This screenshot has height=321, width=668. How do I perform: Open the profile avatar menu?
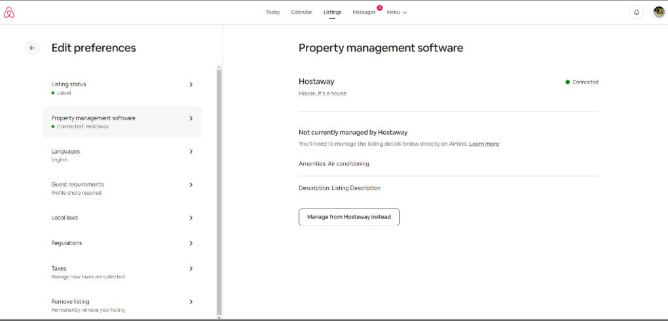coord(659,12)
